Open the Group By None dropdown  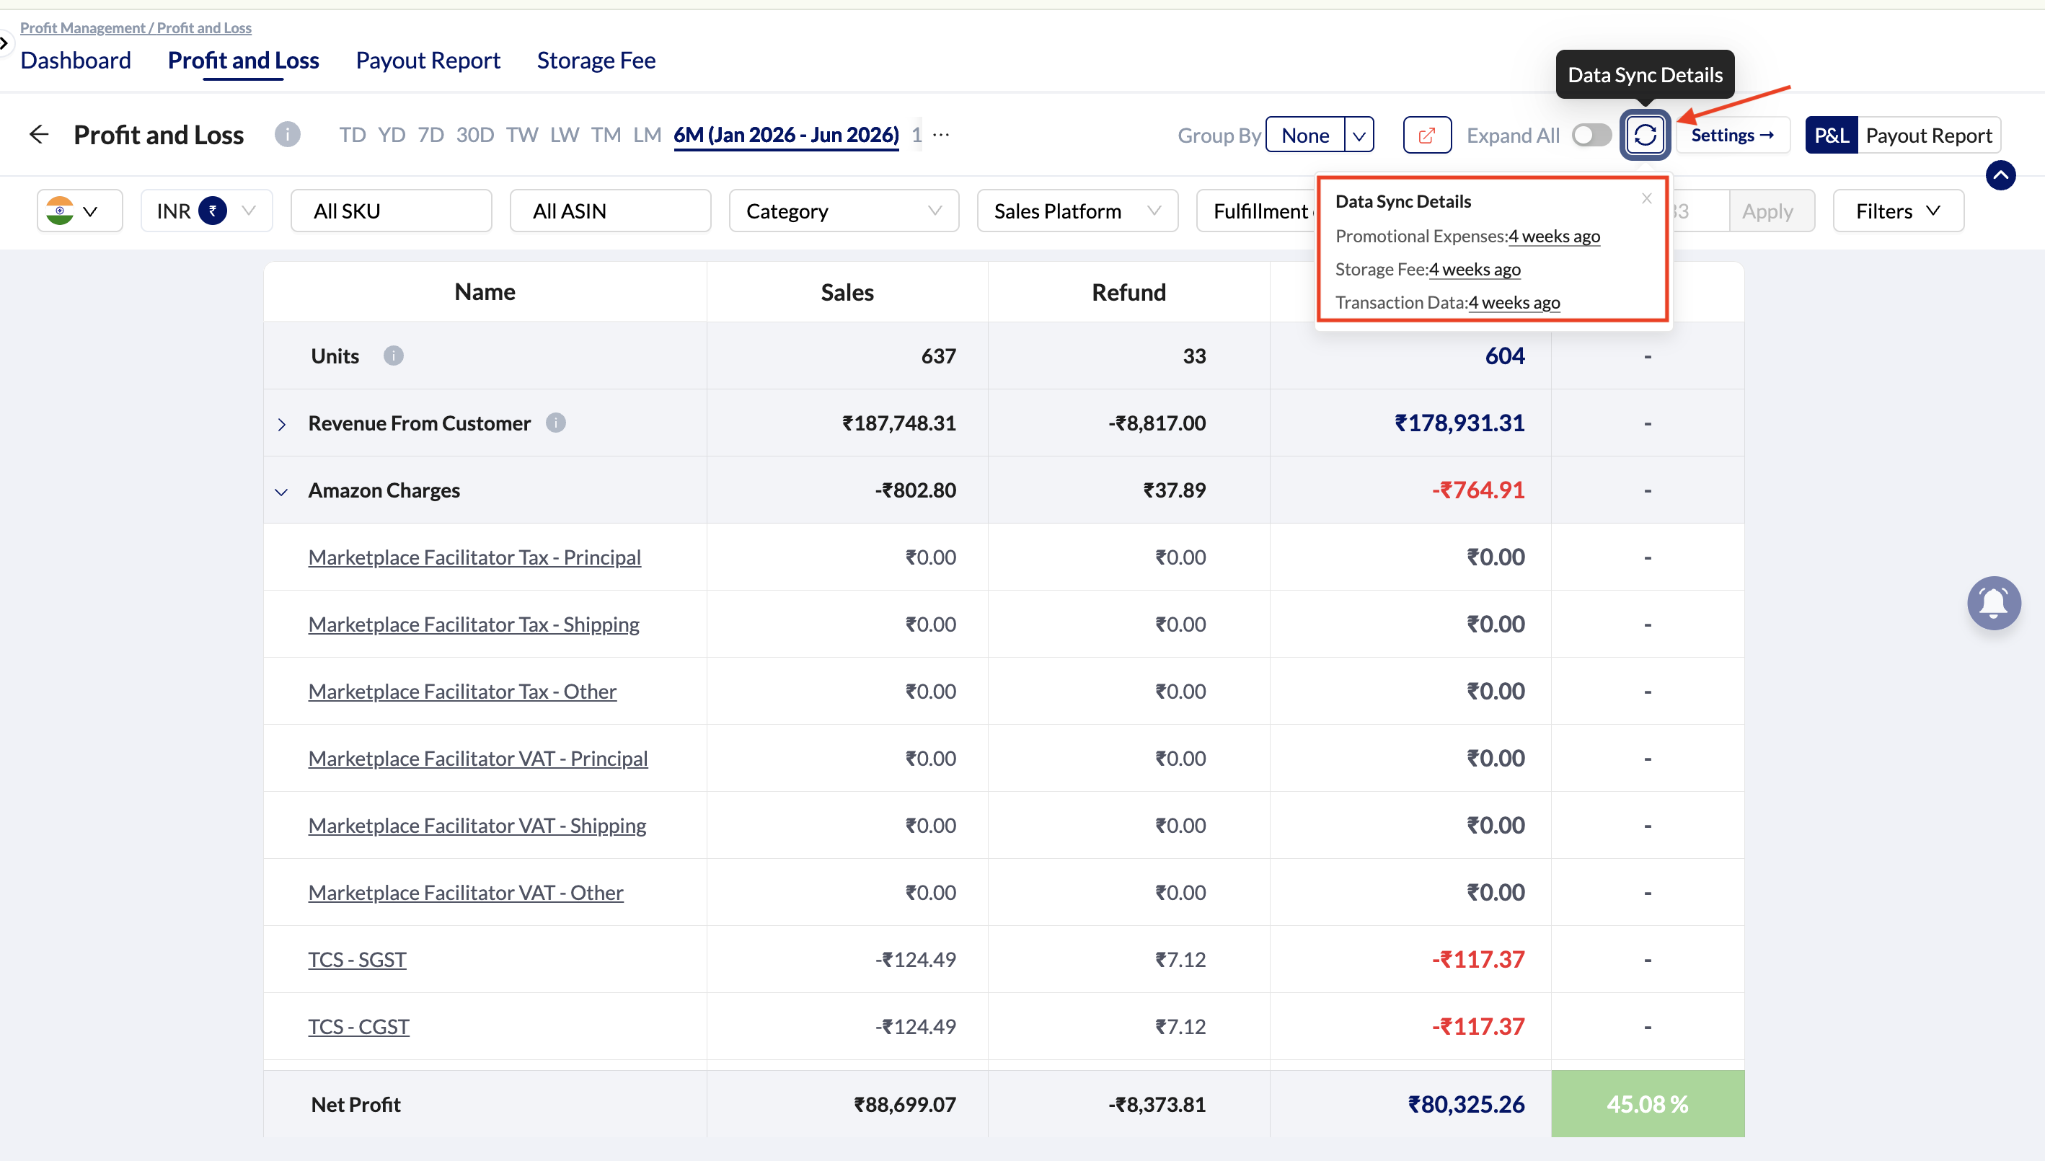click(x=1320, y=135)
